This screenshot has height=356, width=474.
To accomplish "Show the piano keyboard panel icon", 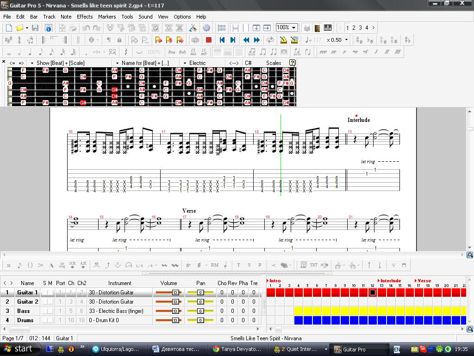I will pyautogui.click(x=328, y=28).
